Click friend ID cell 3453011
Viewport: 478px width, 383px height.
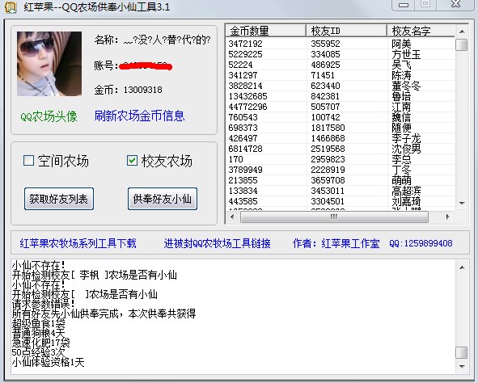click(328, 191)
